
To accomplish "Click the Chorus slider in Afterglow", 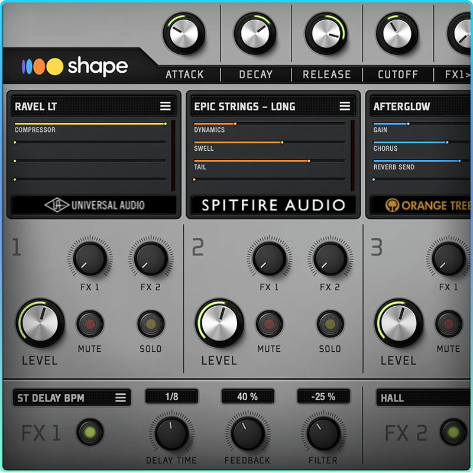I will 422,142.
